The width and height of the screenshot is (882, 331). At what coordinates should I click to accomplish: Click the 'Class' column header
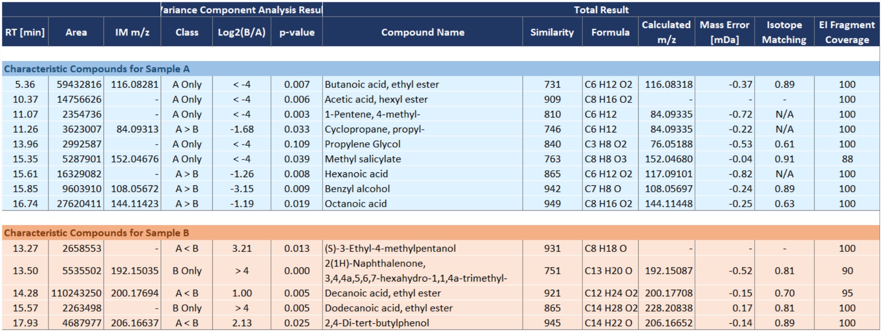point(187,32)
